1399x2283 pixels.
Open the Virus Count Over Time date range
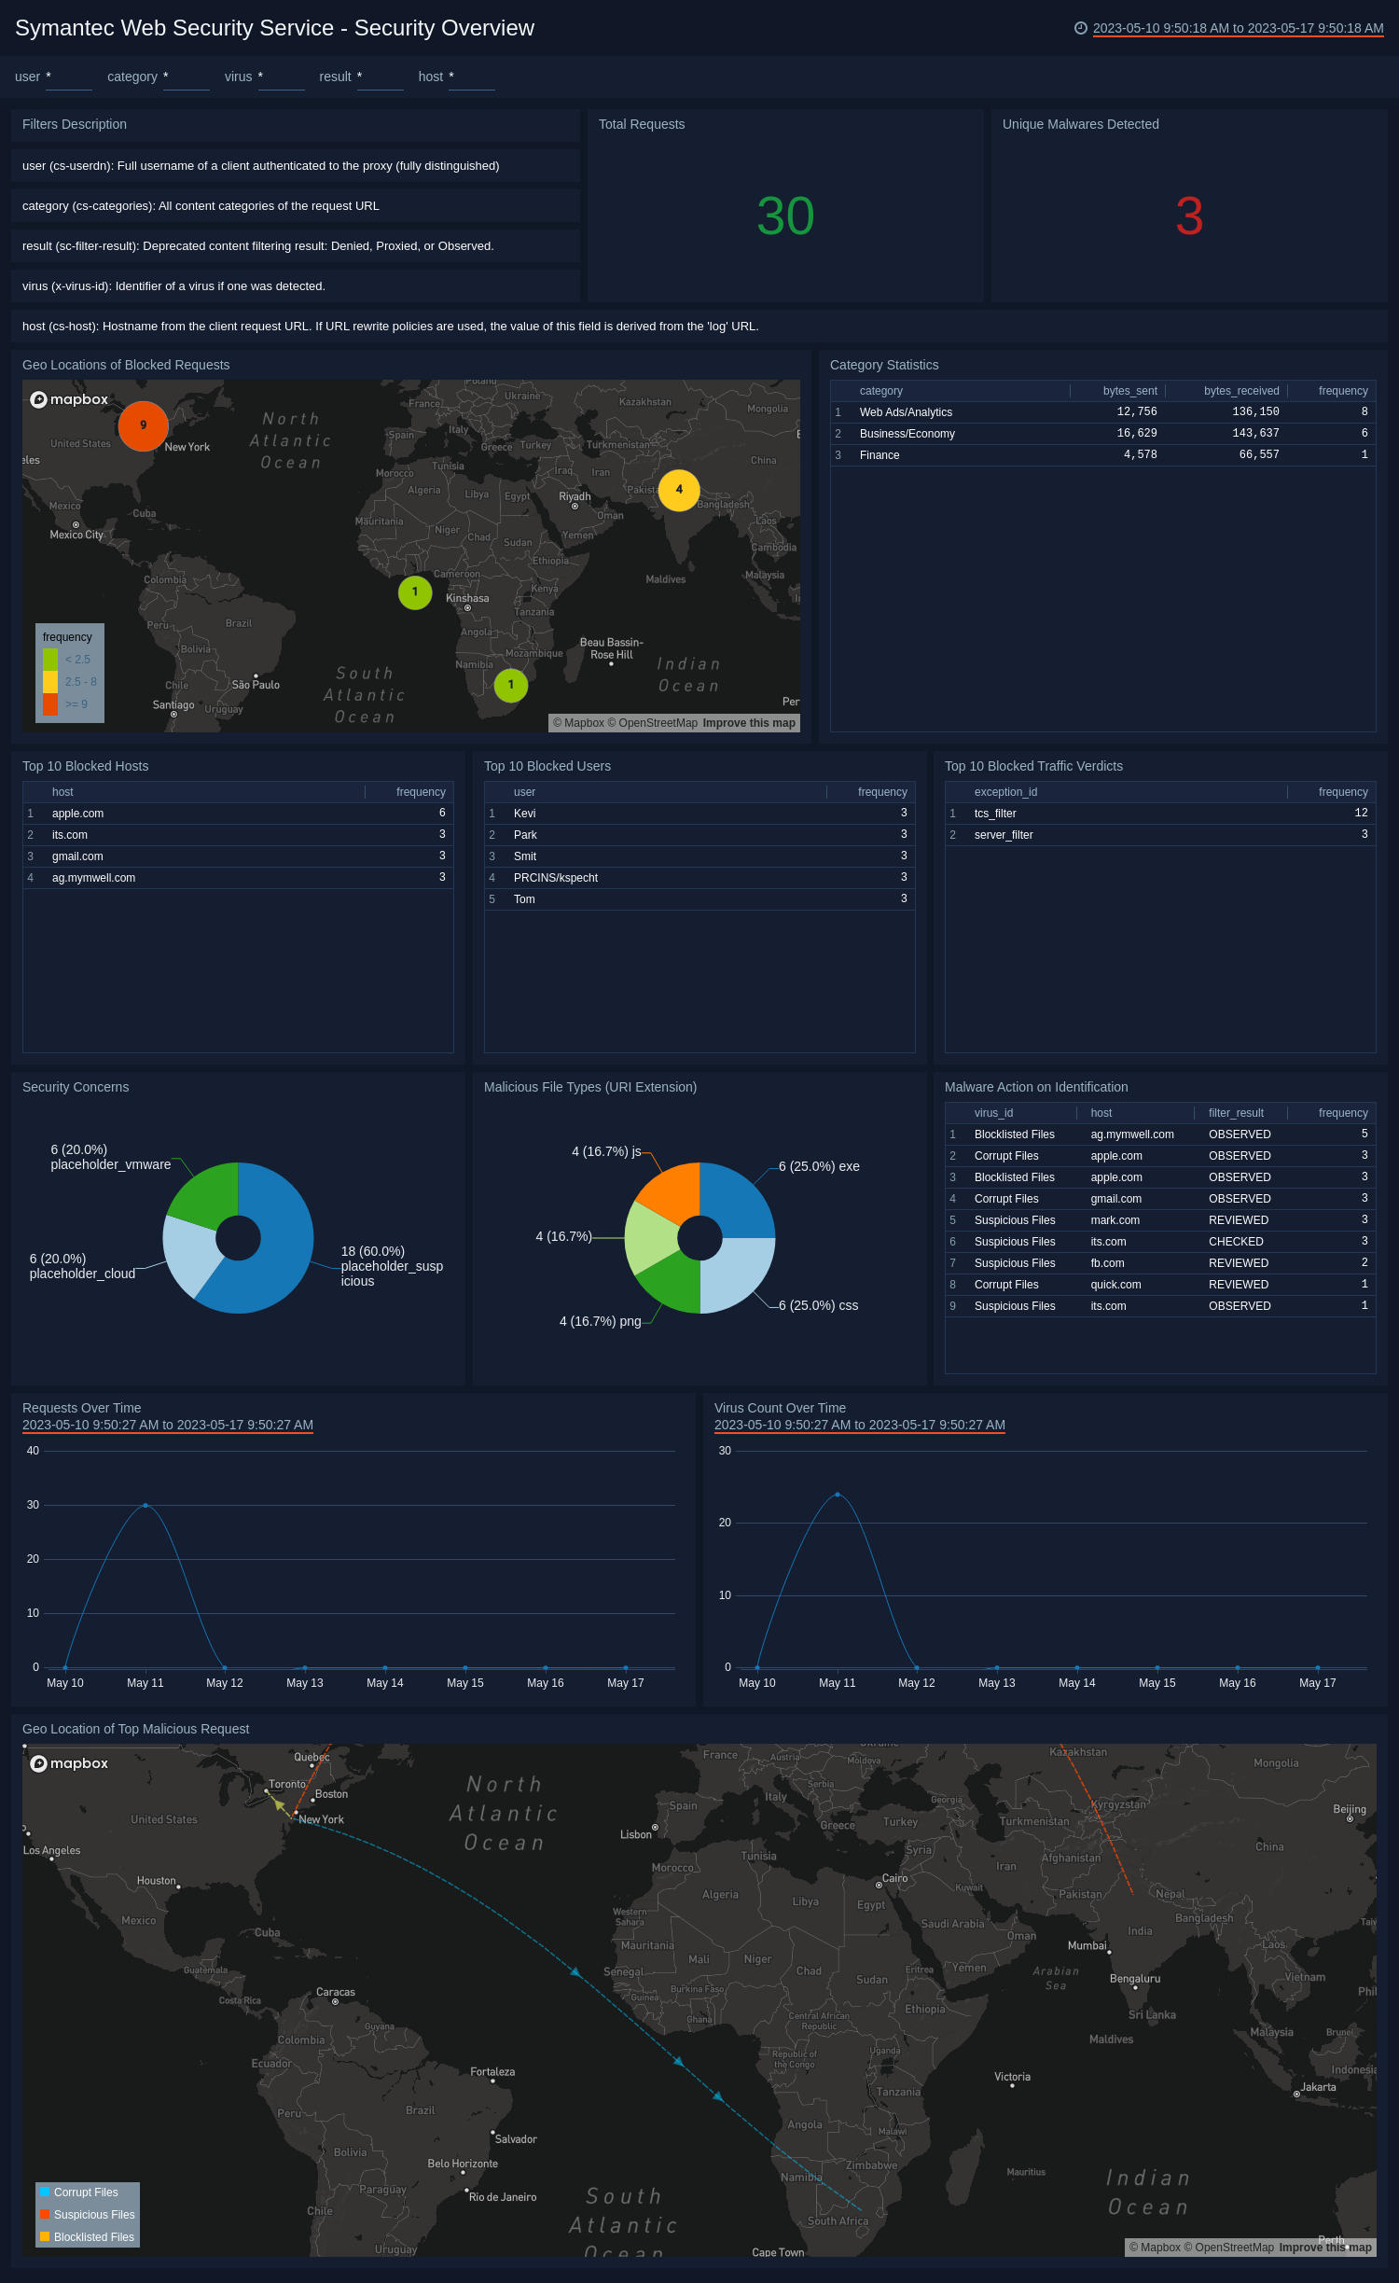tap(859, 1425)
